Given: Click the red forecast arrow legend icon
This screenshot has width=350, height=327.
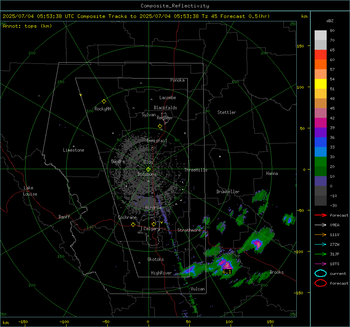Looking at the screenshot, I should [320, 215].
